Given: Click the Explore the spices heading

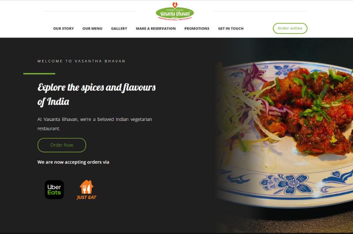Looking at the screenshot, I should pos(97,94).
